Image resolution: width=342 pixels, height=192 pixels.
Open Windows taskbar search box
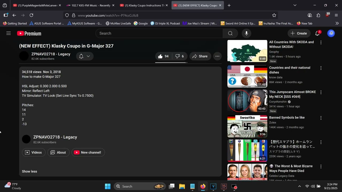pos(139,186)
